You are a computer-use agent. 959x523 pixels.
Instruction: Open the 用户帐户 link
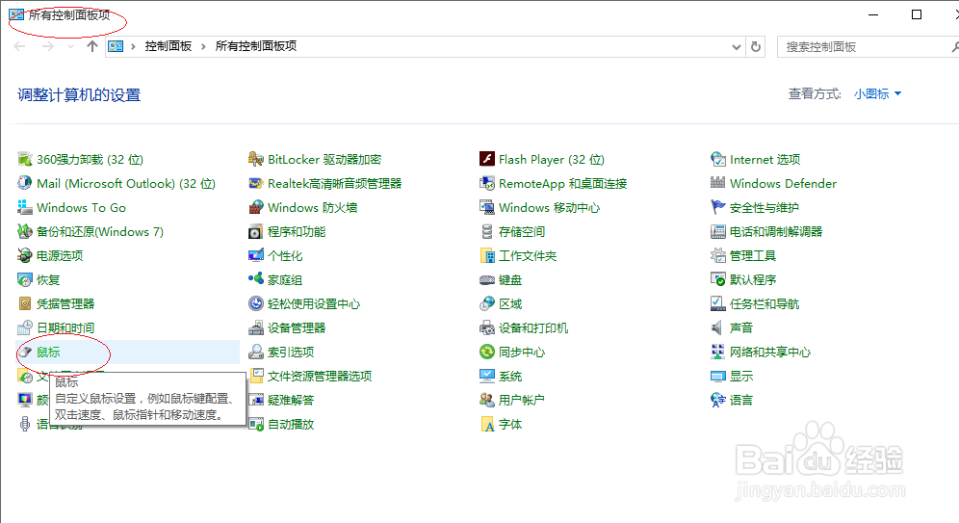point(522,400)
